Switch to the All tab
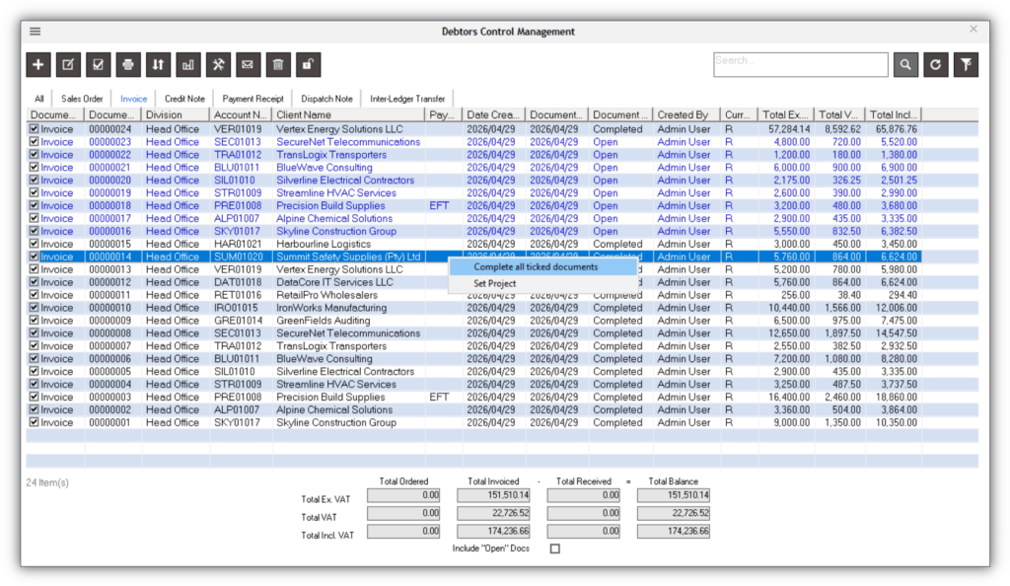Viewport: 1010px width, 586px height. click(39, 99)
